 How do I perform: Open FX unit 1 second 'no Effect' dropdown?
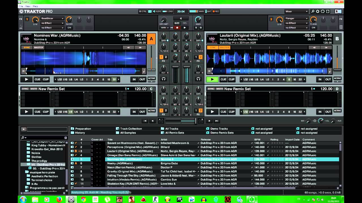pyautogui.click(x=52, y=23)
